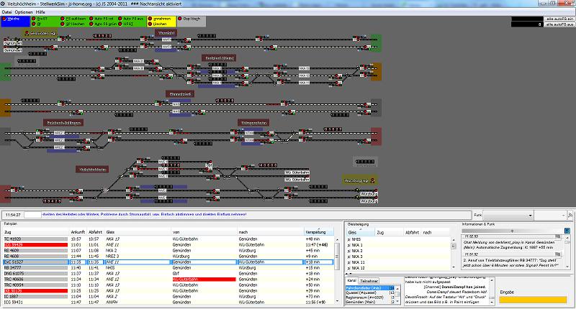Select the yellow 'löschen' option
Viewport: 576px width, 309px height.
[x=158, y=24]
